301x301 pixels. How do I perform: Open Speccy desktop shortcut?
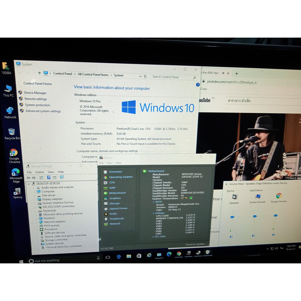point(18,193)
